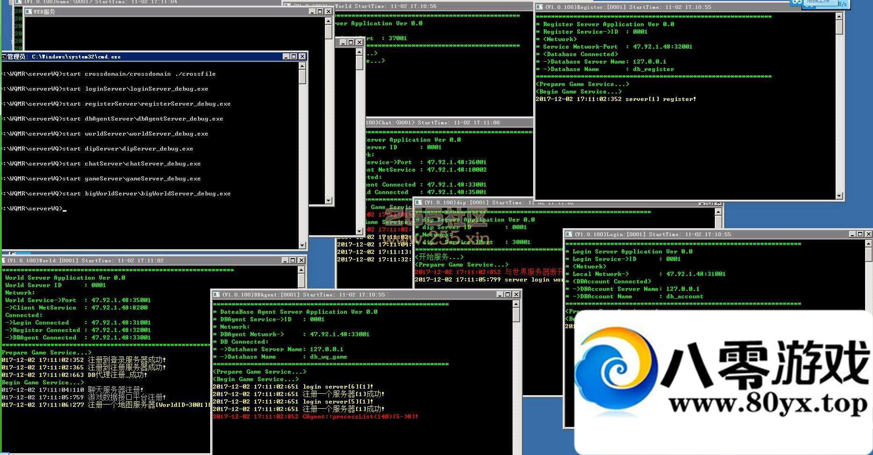Screen dimensions: 873x455
Task: Click 'Database Name : db_wq_game' in DBAgent
Action: tap(280, 357)
